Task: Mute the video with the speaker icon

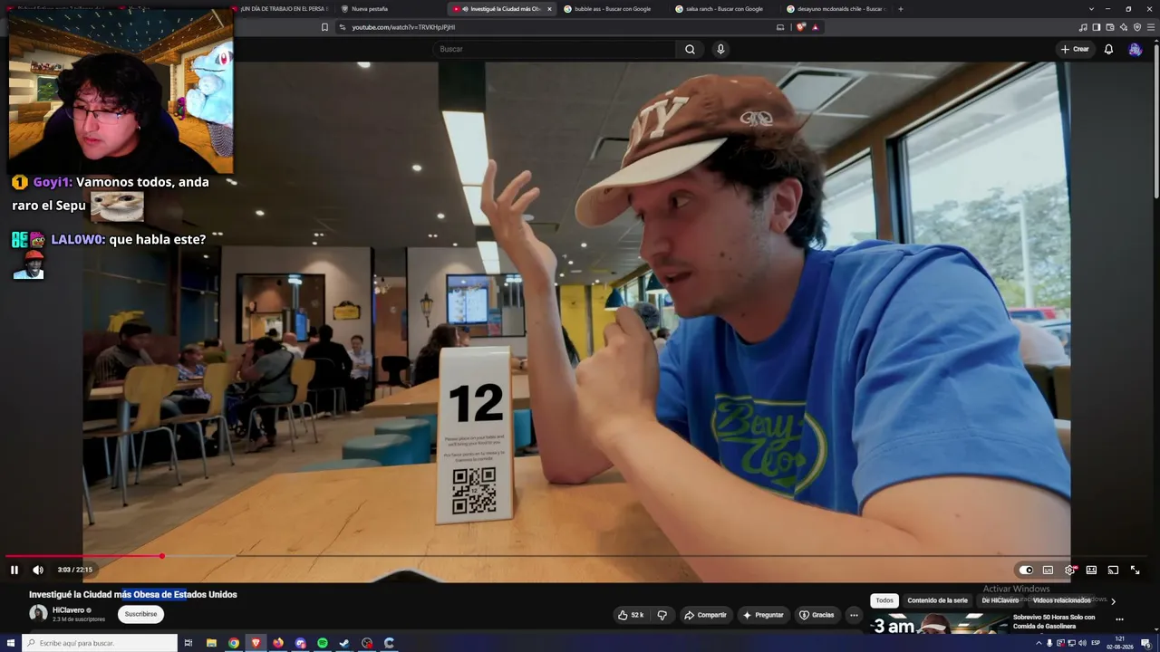Action: (38, 570)
